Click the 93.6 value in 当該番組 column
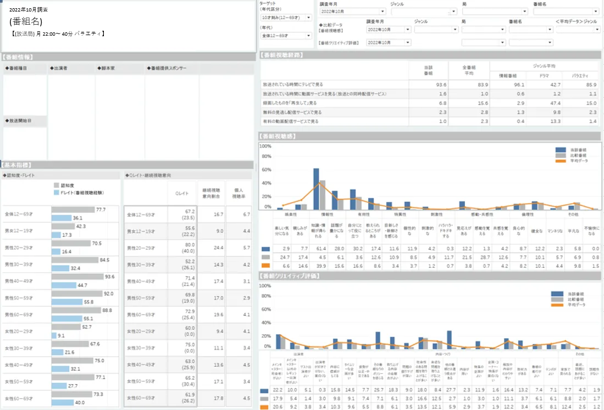604x410 pixels. 441,85
